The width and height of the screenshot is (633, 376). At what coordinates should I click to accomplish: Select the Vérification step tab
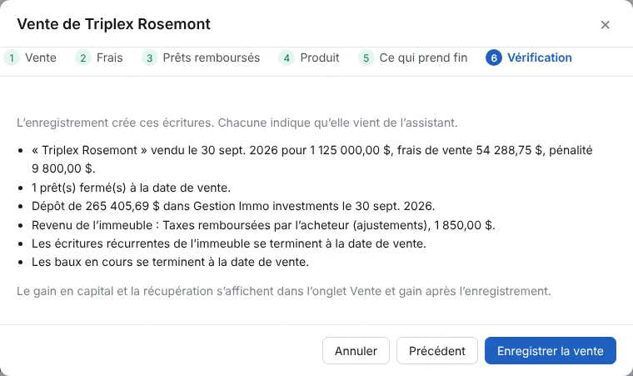pos(529,58)
